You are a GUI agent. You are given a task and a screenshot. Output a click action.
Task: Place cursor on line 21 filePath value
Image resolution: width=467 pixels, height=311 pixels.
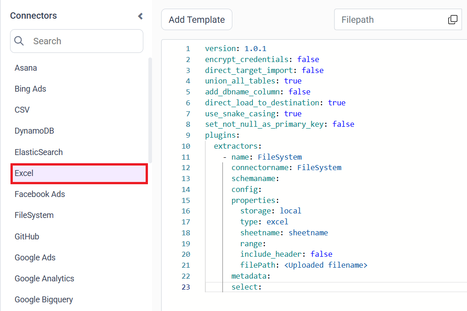325,265
